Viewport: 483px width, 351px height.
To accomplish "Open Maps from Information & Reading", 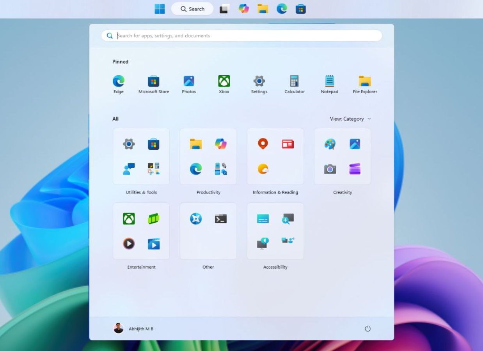I will [263, 144].
